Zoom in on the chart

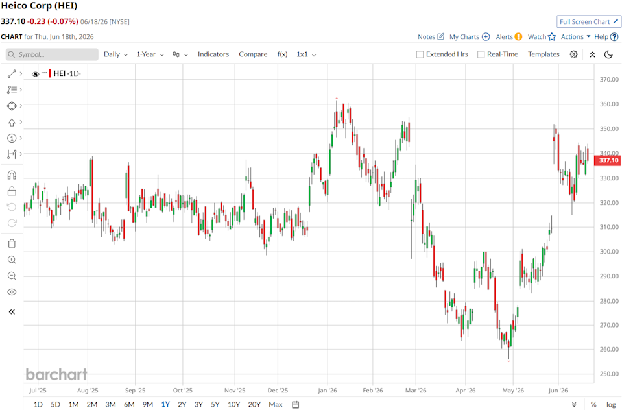[12, 259]
